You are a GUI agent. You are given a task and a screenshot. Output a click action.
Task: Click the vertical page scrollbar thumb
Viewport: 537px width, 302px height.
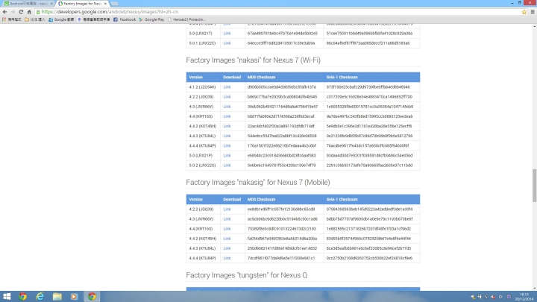(x=534, y=185)
